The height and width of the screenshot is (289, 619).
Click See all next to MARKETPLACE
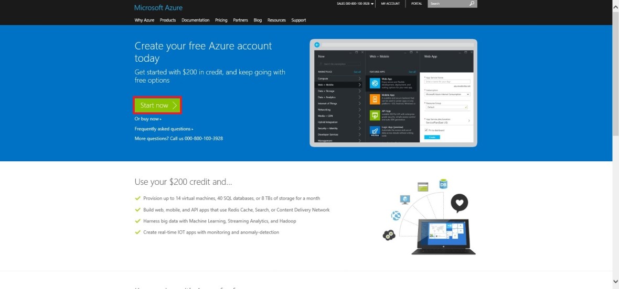(357, 72)
